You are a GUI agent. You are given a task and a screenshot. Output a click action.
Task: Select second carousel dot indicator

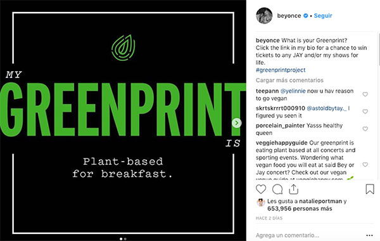click(125, 239)
